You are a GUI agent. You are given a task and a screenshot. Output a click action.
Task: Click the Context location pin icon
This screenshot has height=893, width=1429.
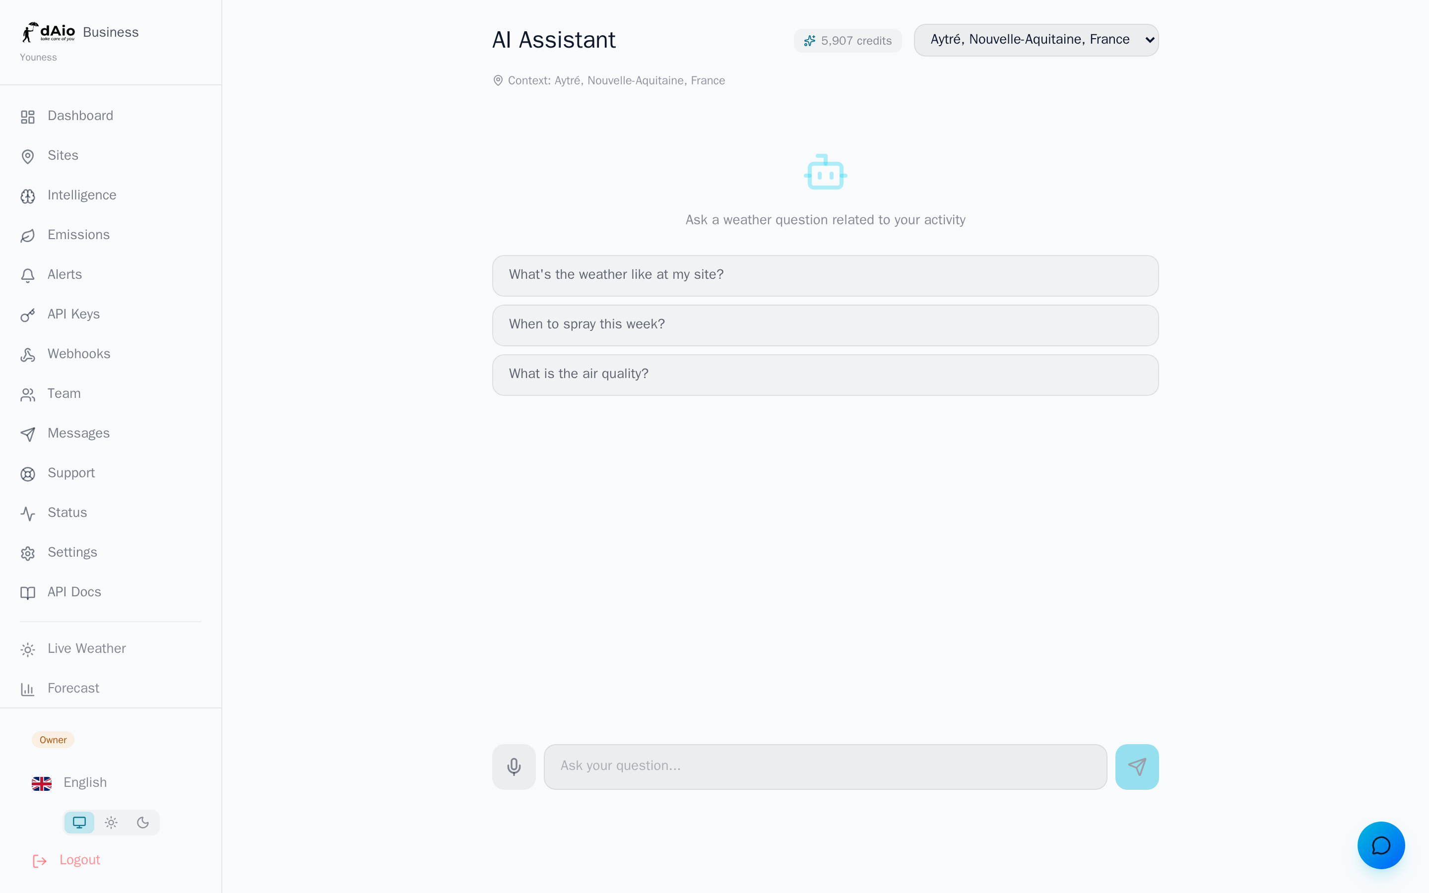[498, 80]
